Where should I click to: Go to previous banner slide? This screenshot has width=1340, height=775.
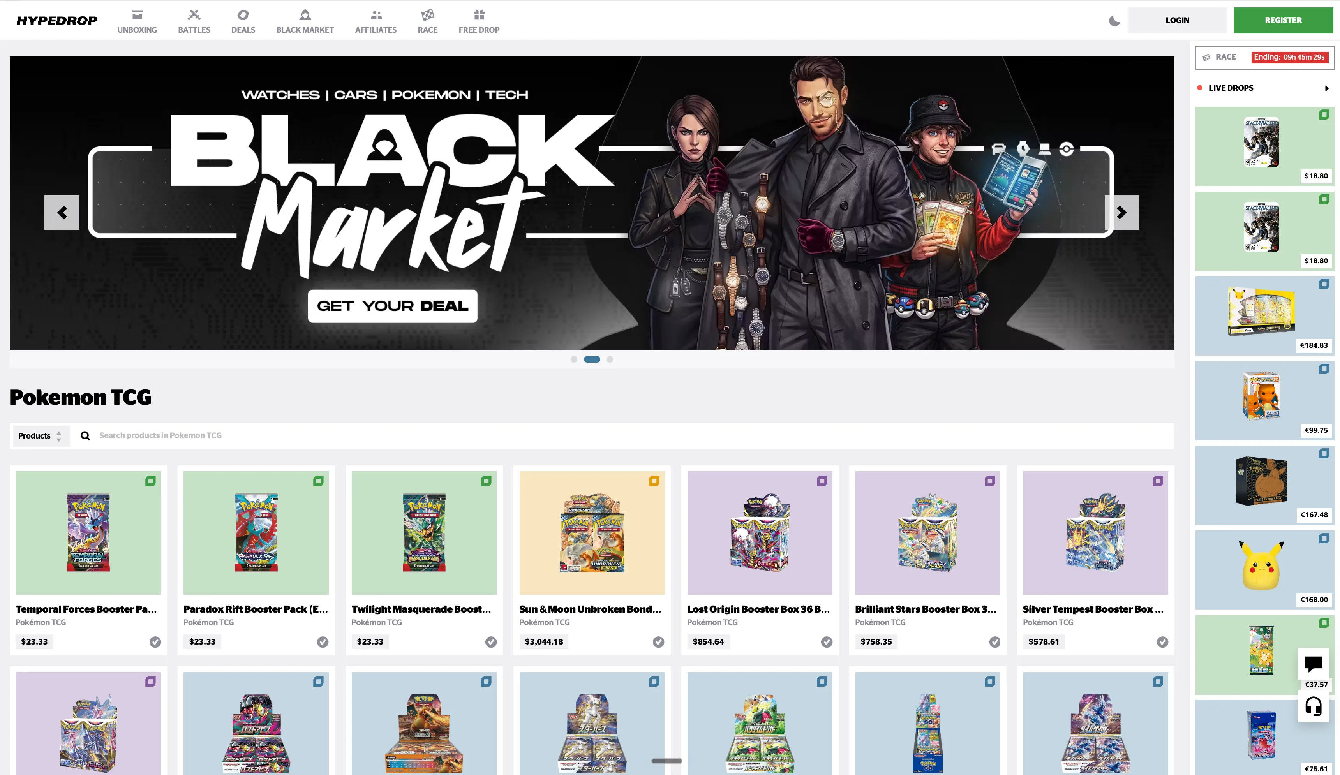pyautogui.click(x=62, y=213)
